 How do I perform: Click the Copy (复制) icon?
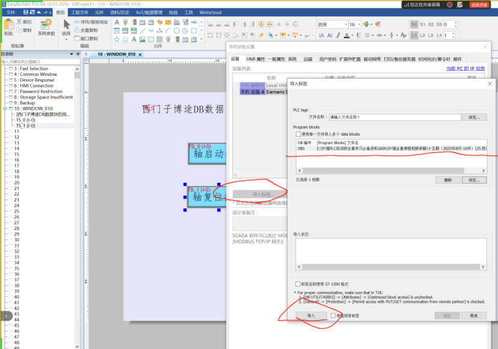19,30
